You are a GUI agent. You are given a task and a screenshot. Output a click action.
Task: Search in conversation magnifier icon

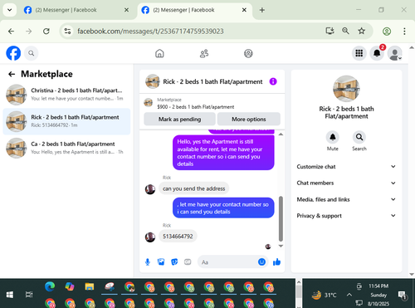pos(359,137)
